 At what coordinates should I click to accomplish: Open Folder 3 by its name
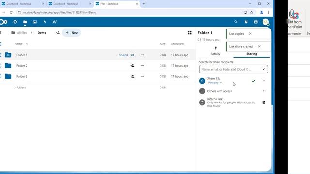[22, 76]
